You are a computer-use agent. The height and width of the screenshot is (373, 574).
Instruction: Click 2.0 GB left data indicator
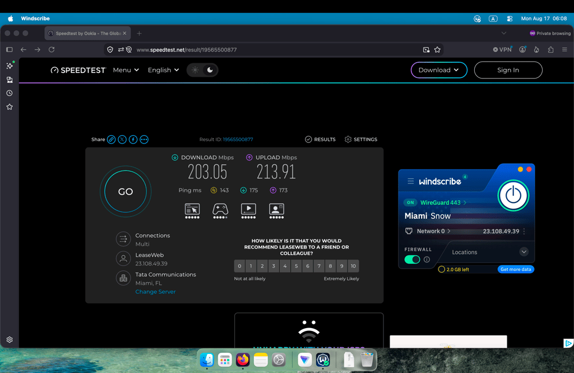coord(453,269)
